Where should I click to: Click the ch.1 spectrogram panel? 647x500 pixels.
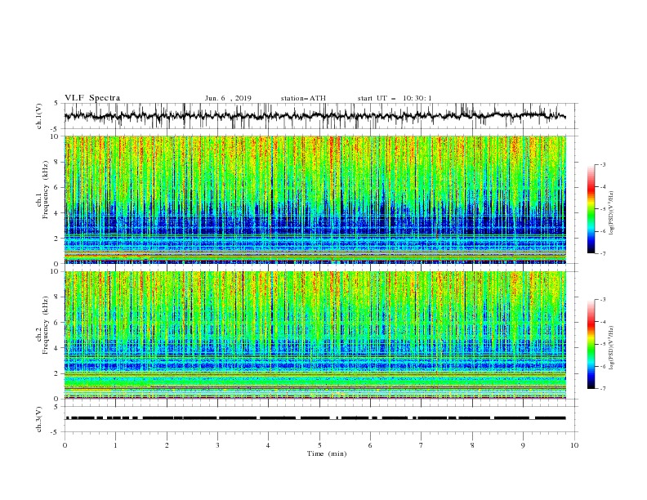[315, 199]
